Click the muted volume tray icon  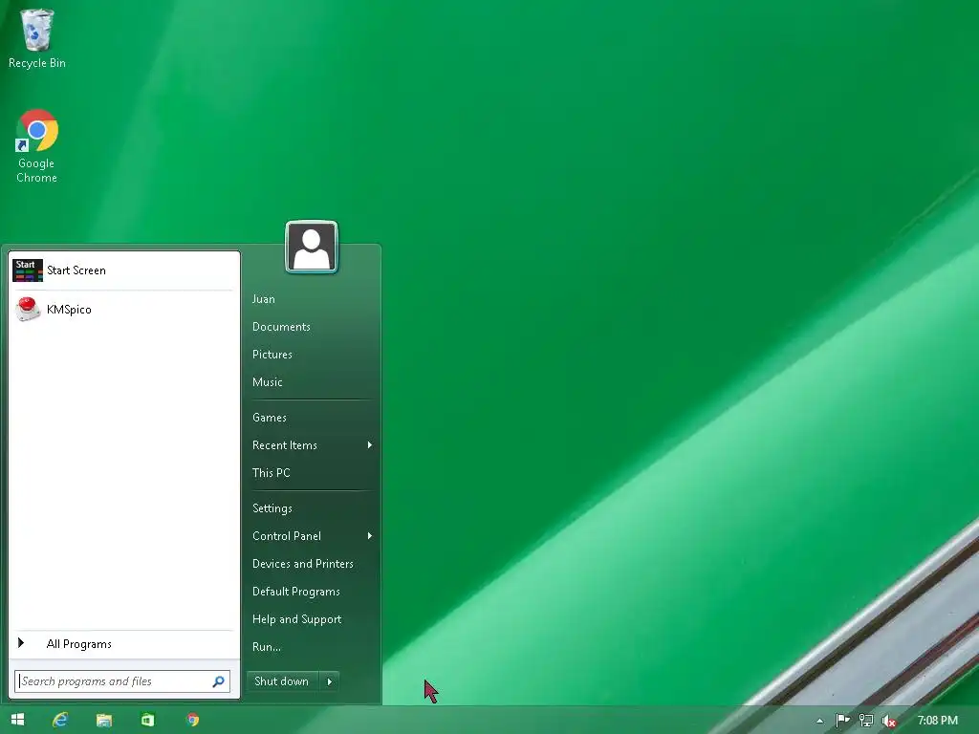889,722
